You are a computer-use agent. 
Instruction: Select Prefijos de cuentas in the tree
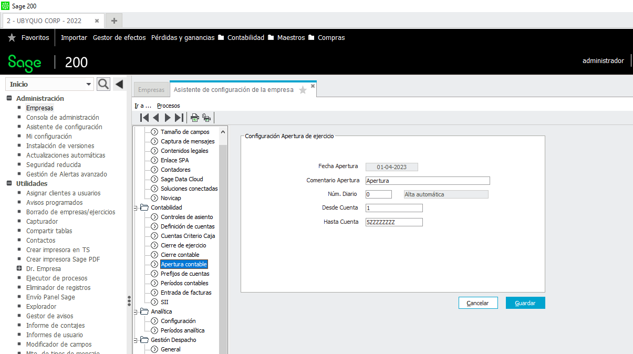(185, 274)
